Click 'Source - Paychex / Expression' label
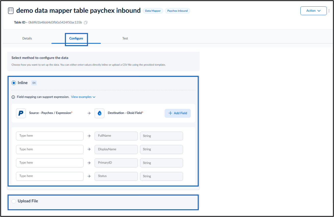 51,113
